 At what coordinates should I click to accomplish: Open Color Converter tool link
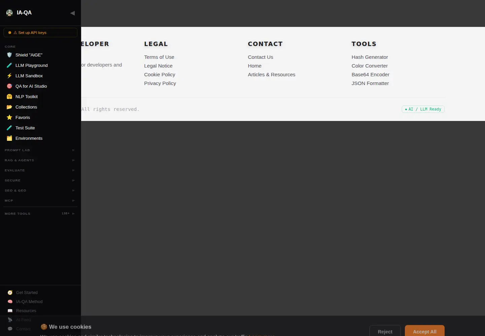point(369,66)
